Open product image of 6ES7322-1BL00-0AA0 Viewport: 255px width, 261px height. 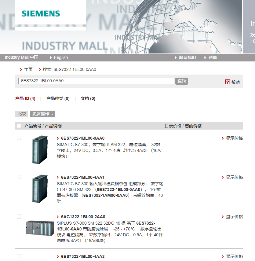coord(40,149)
